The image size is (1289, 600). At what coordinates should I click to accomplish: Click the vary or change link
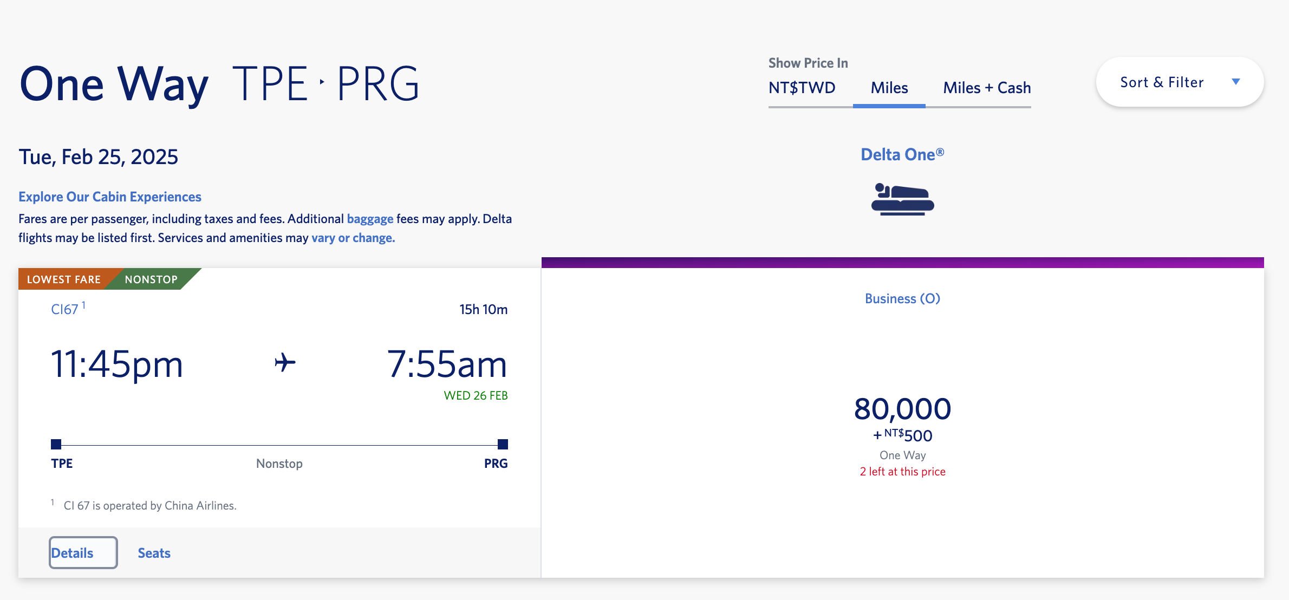(x=353, y=238)
